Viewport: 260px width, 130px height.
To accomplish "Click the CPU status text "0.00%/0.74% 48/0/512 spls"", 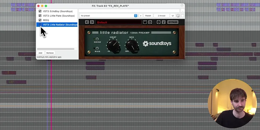I will point(49,57).
